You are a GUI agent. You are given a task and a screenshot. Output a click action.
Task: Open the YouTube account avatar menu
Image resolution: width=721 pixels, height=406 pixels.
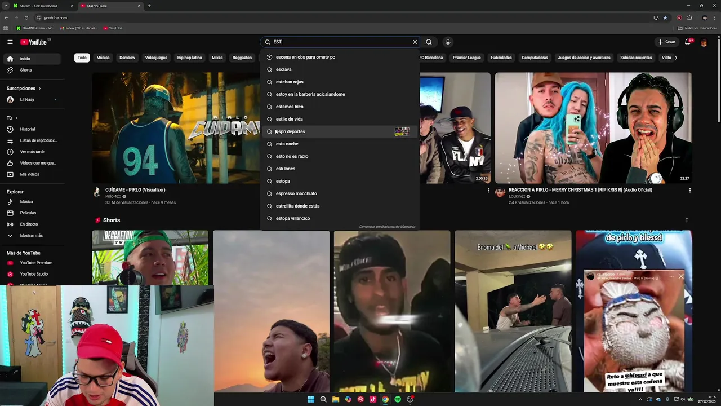tap(704, 42)
